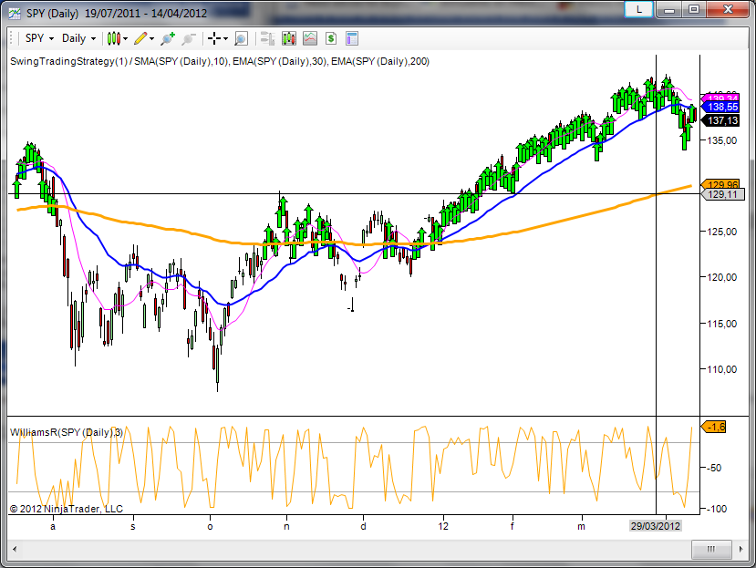Click the 110,00 price axis label
The image size is (756, 568).
721,369
